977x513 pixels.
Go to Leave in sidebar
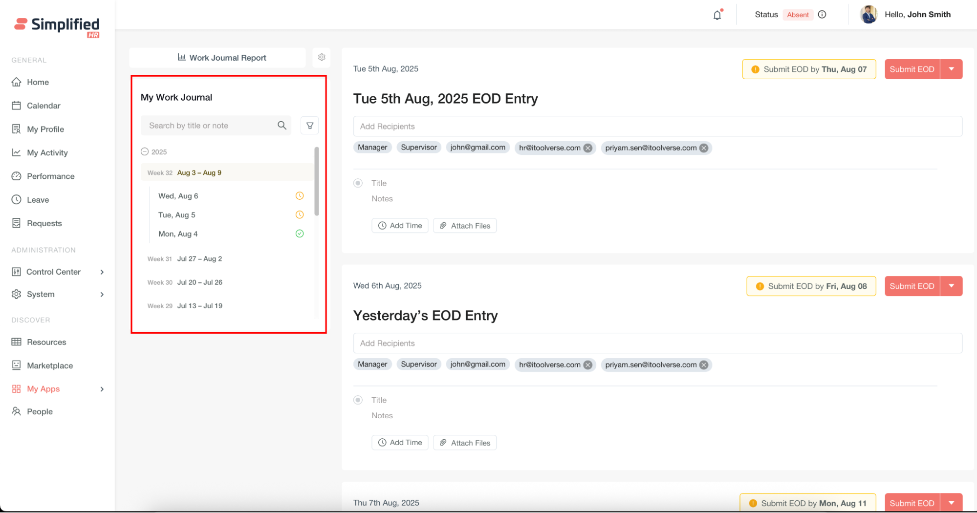click(x=38, y=200)
